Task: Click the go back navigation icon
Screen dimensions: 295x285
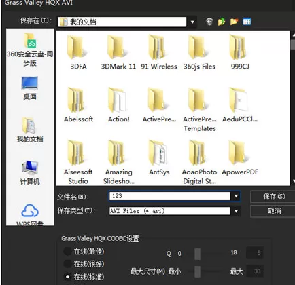Action: point(209,22)
